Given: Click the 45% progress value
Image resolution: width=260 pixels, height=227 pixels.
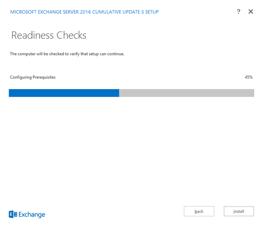Looking at the screenshot, I should coord(248,77).
